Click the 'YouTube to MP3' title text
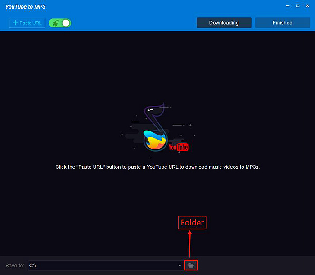The image size is (315, 275). coord(25,7)
